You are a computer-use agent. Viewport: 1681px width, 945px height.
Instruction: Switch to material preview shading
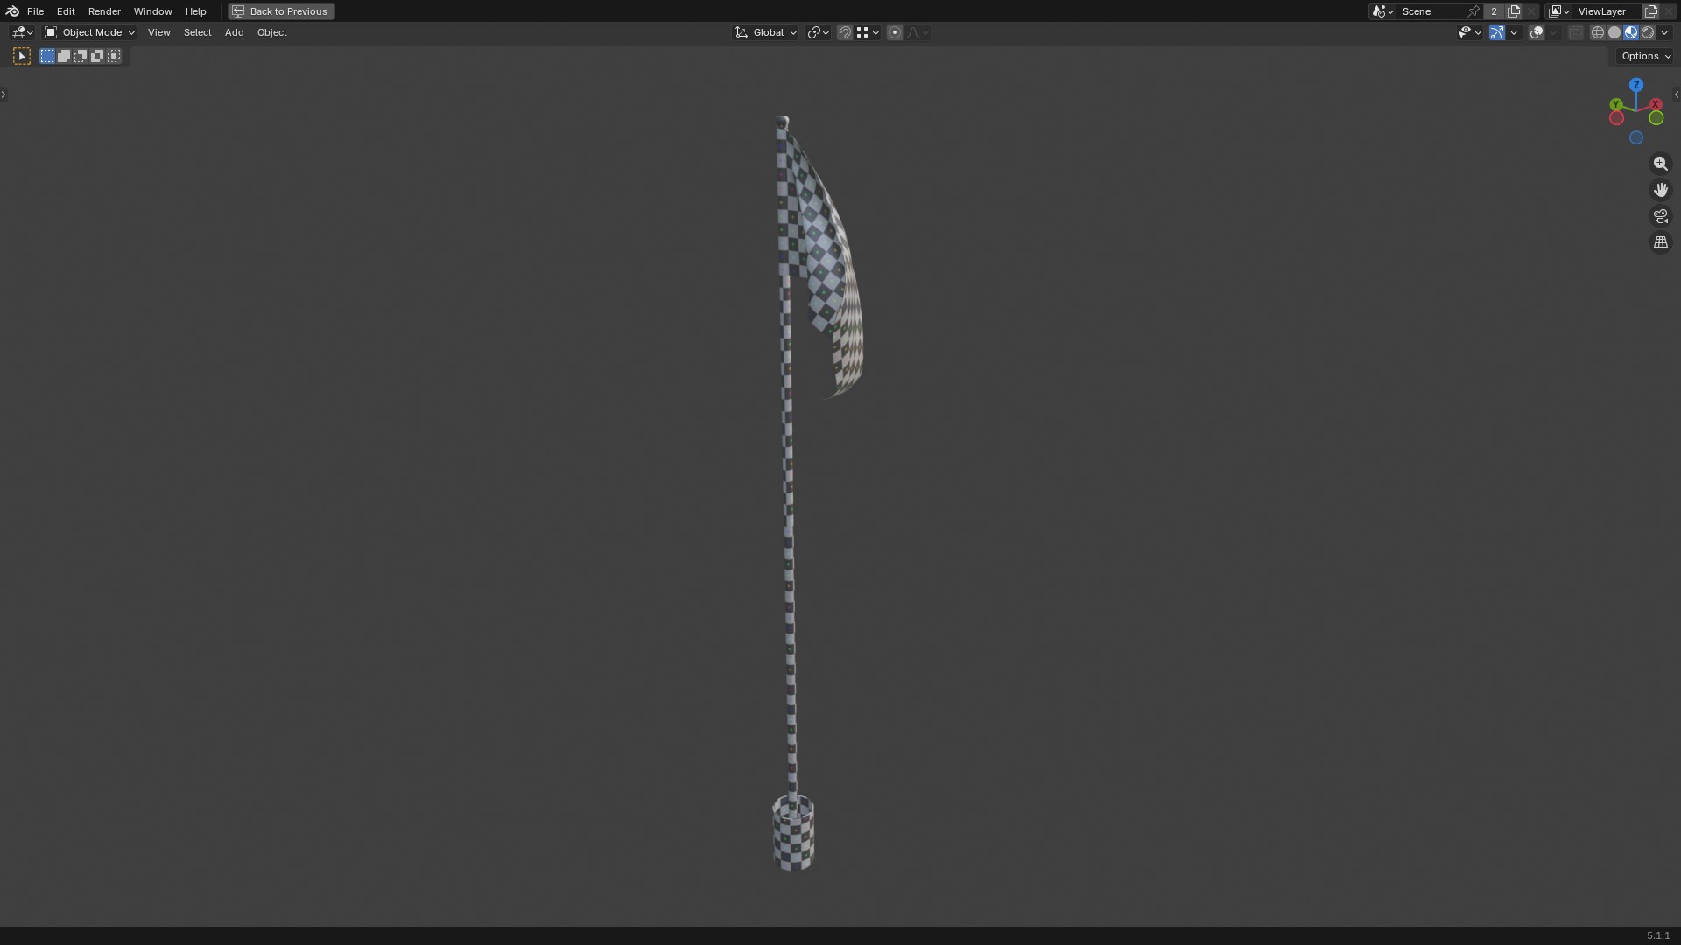pos(1631,32)
